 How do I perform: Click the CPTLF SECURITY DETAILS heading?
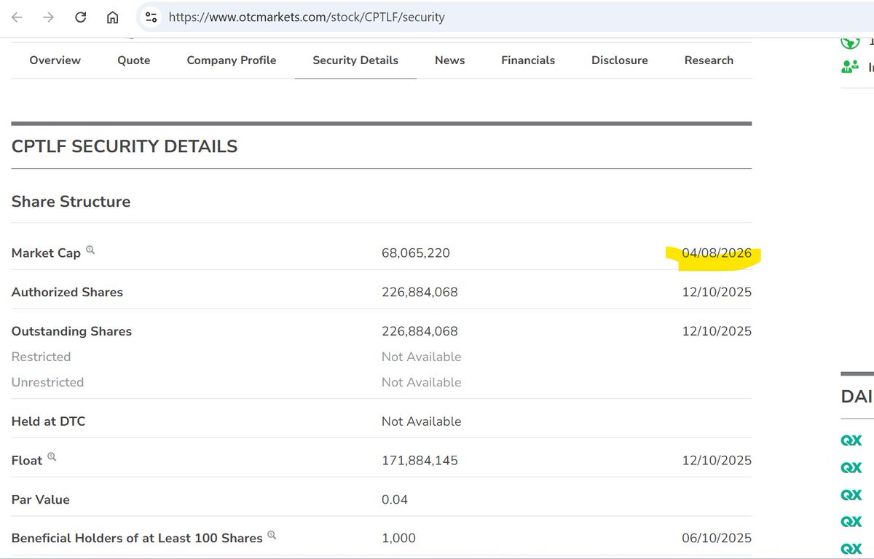point(125,146)
